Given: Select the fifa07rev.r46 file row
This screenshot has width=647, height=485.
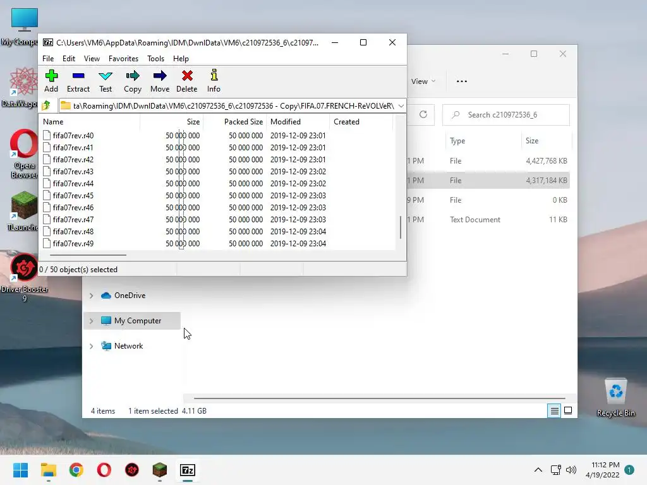Looking at the screenshot, I should pyautogui.click(x=217, y=207).
